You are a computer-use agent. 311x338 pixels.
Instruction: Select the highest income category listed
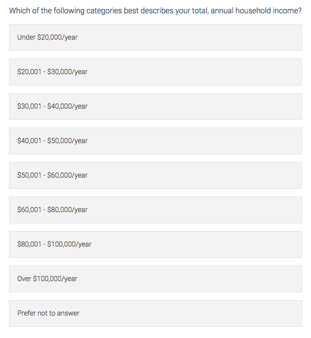[x=155, y=279]
